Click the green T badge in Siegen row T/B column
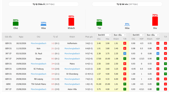Viewport: 169px width, 94px height. (x=125, y=59)
